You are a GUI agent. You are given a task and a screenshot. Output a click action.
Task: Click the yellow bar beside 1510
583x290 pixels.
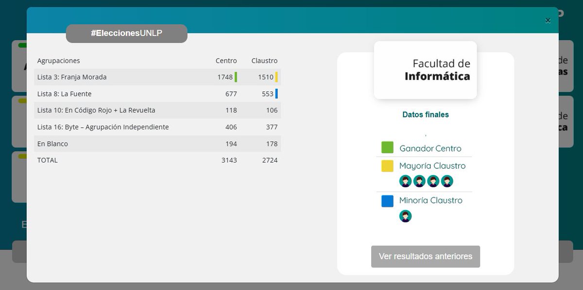(276, 77)
